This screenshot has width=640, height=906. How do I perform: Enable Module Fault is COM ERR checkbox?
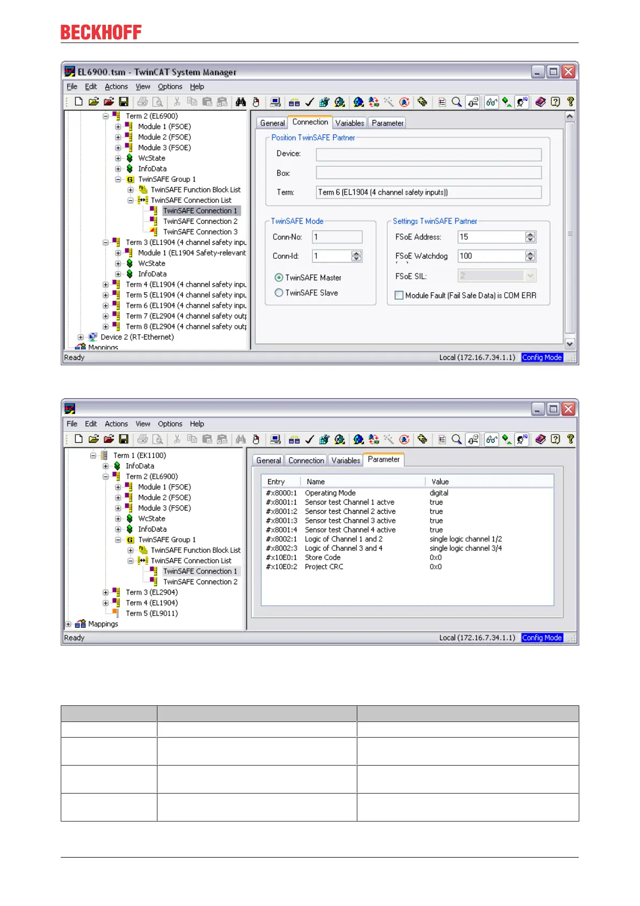pyautogui.click(x=399, y=295)
